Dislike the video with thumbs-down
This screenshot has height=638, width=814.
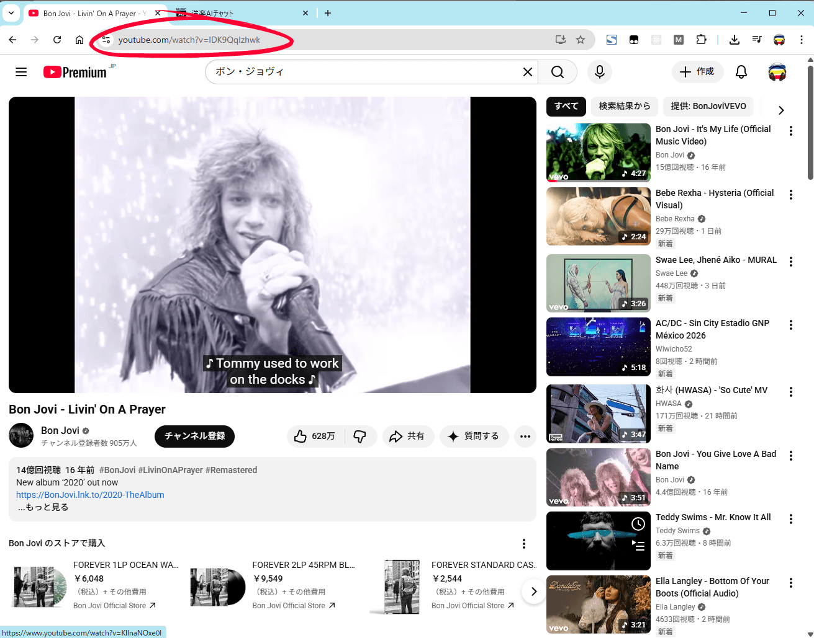pyautogui.click(x=360, y=436)
